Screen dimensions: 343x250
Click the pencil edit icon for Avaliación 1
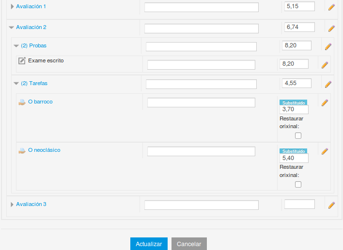331,7
